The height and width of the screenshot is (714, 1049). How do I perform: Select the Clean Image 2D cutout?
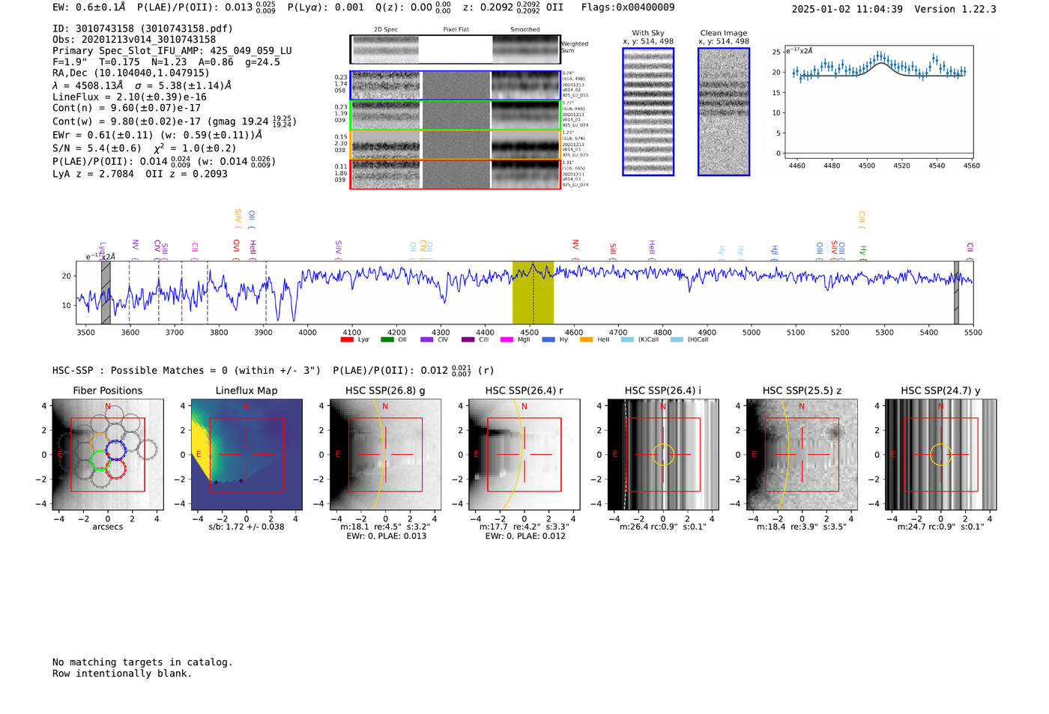coord(724,112)
